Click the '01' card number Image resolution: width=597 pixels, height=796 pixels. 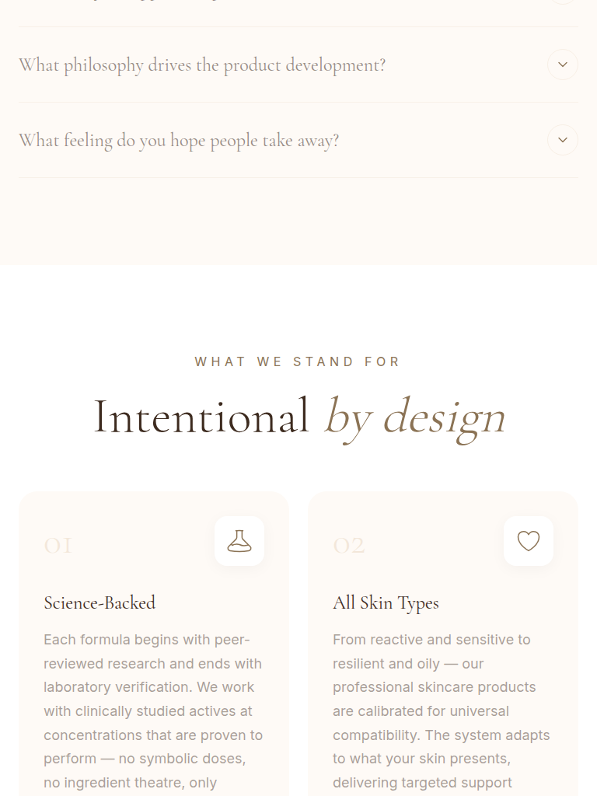[58, 546]
